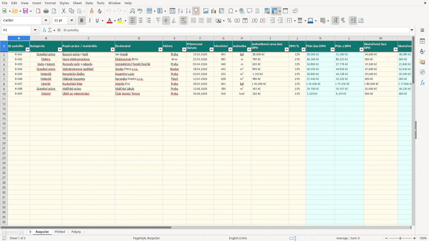Export directly as PDF
Viewport: 429px width, 241px height.
38,11
